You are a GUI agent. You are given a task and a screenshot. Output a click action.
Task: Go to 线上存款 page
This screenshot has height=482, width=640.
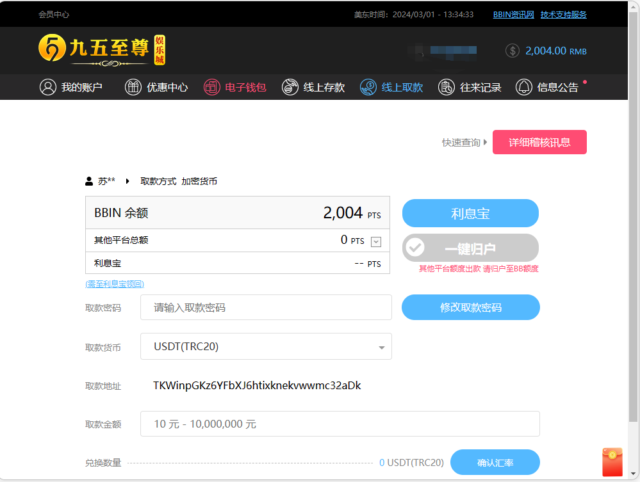tap(313, 87)
